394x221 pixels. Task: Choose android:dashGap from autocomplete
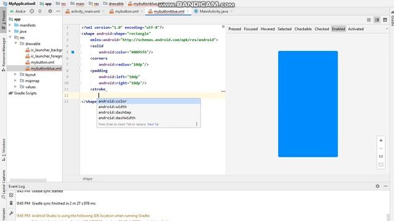point(148,112)
